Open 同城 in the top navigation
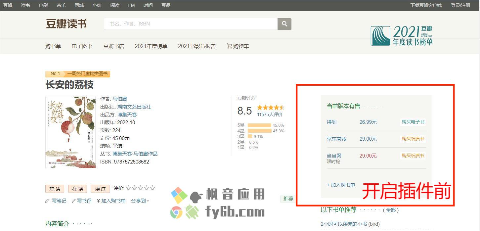This screenshot has height=231, width=480. click(79, 5)
